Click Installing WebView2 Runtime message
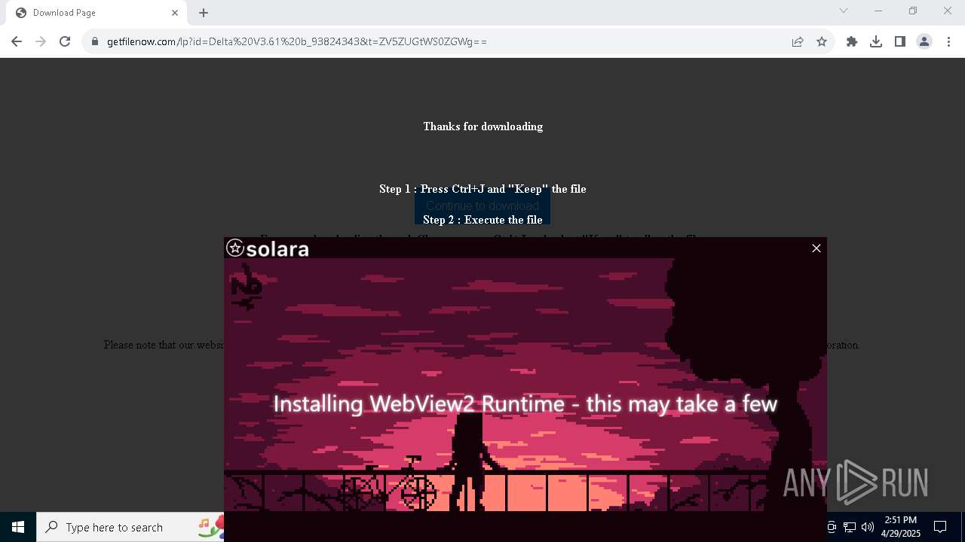This screenshot has height=542, width=965. (x=525, y=403)
